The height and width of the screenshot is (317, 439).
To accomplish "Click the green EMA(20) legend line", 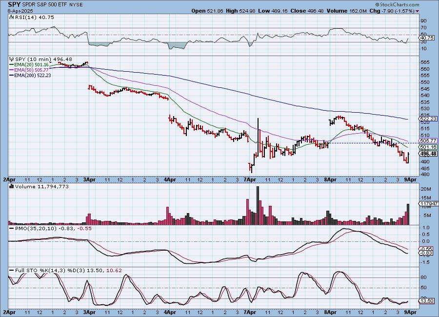I will [11, 65].
